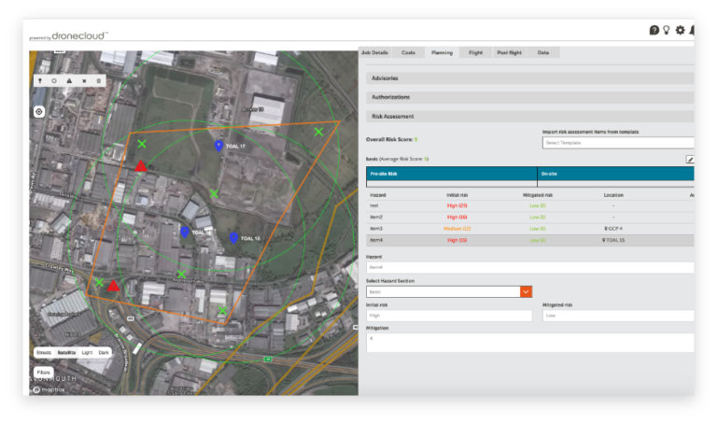The height and width of the screenshot is (423, 717).
Task: Select the pin marker tool in map toolbar
Action: coord(39,81)
